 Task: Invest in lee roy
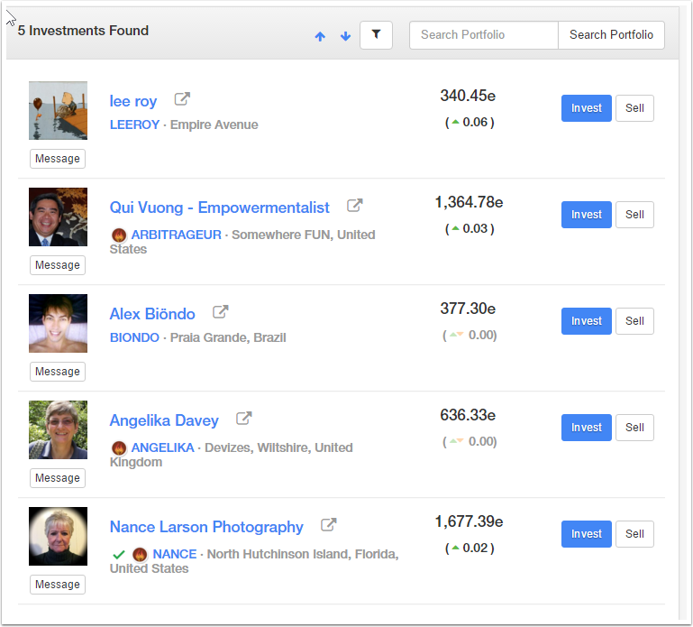pos(586,108)
